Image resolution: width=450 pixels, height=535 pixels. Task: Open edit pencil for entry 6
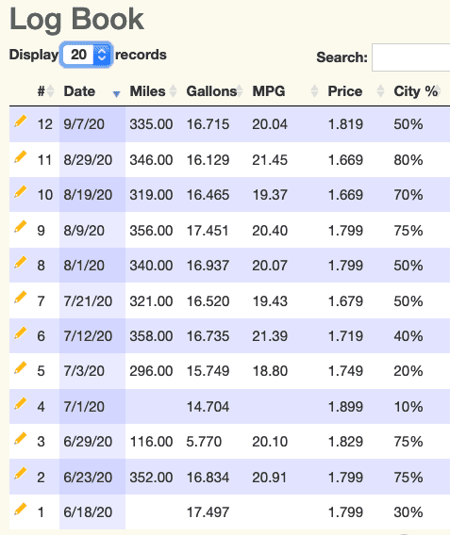click(20, 333)
